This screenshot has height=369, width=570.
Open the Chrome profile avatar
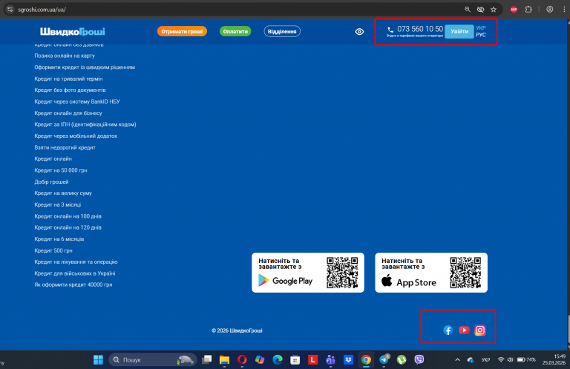coord(550,10)
